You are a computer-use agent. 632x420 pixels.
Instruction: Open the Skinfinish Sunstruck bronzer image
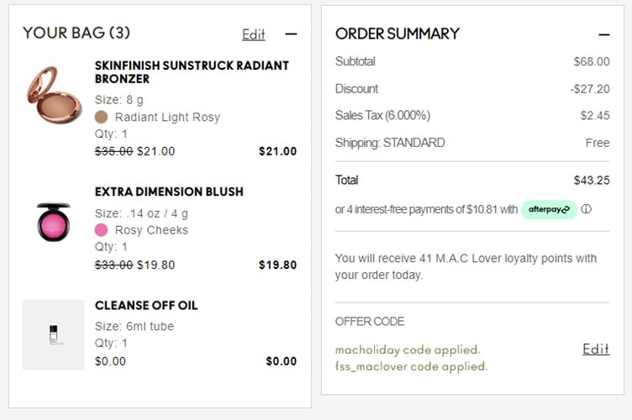coord(54,95)
